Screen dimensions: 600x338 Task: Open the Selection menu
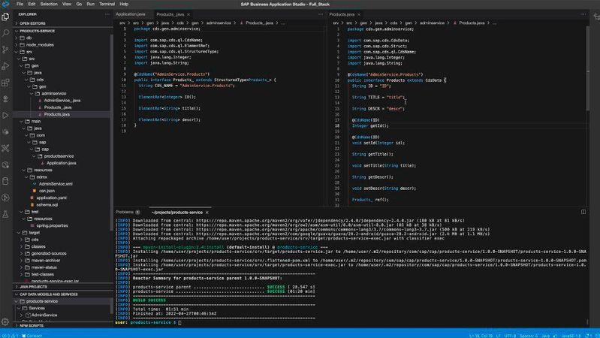(x=49, y=4)
